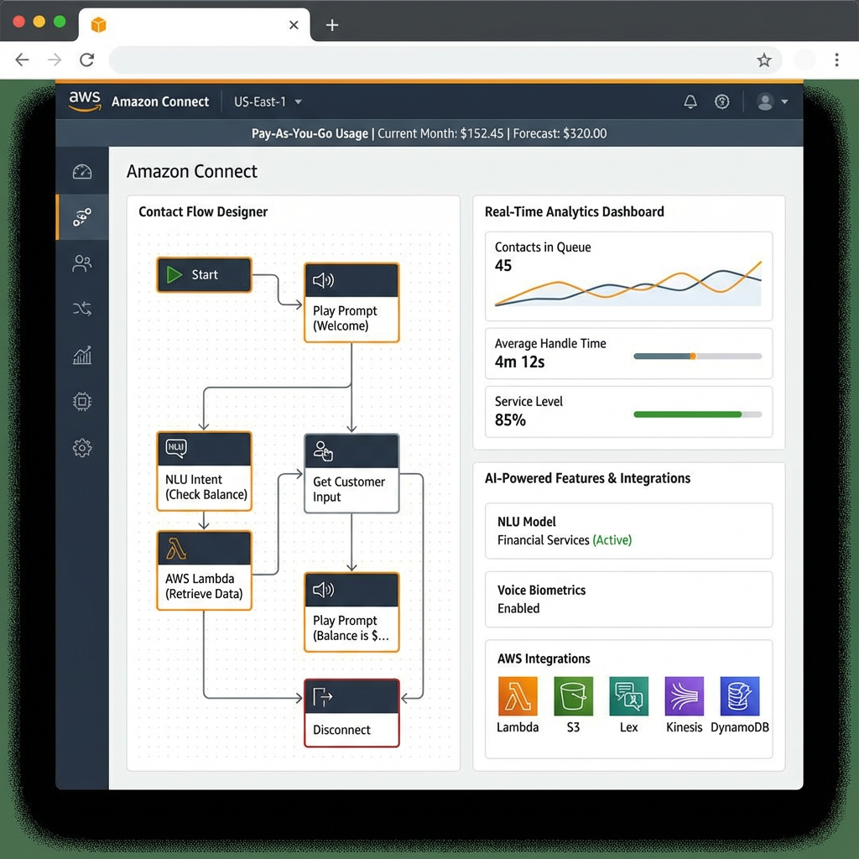Click the Pay-As-You-Go Usage banner

429,133
